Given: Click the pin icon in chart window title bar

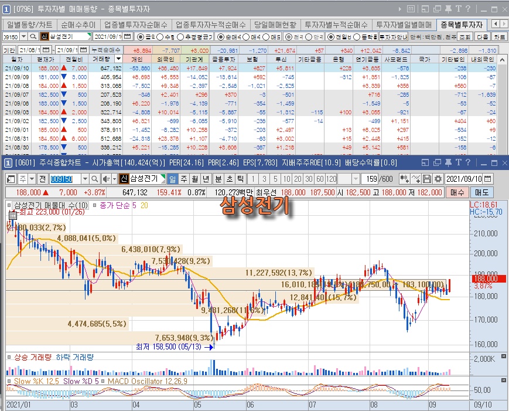Looking at the screenshot, I should coord(448,163).
